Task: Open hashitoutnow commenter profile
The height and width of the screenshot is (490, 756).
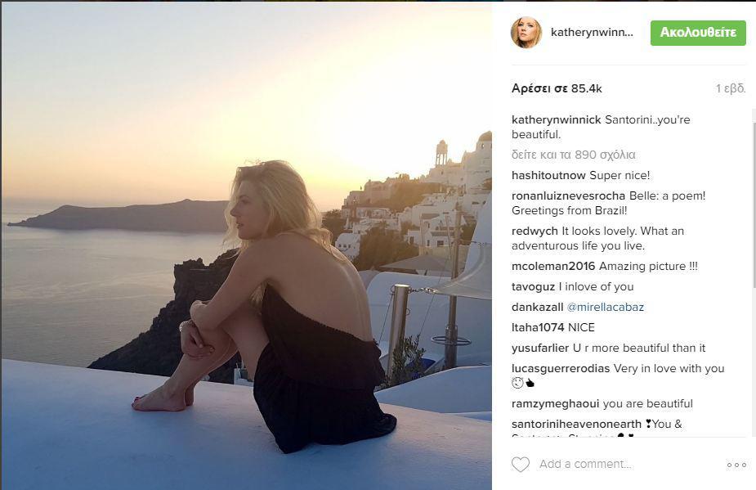Action: coord(548,175)
